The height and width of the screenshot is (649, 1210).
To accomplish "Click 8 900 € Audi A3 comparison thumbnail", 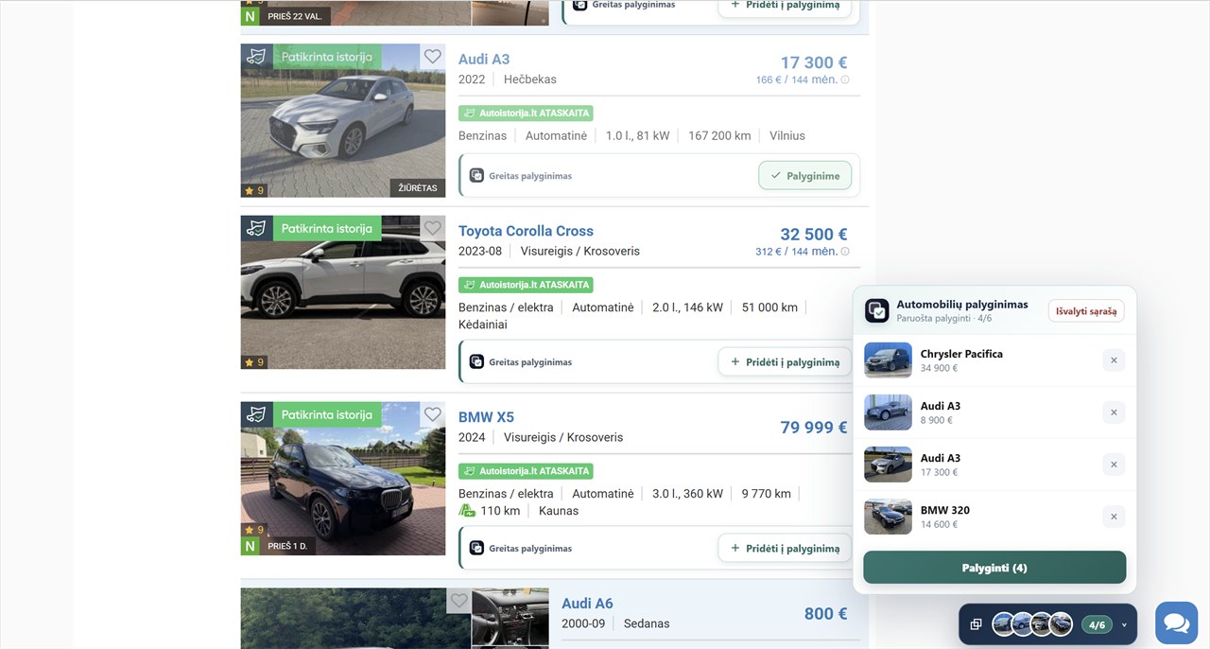I will (888, 412).
